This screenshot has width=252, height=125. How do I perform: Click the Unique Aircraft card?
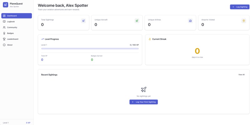(117, 23)
